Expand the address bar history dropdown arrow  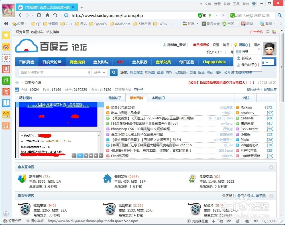[217, 15]
